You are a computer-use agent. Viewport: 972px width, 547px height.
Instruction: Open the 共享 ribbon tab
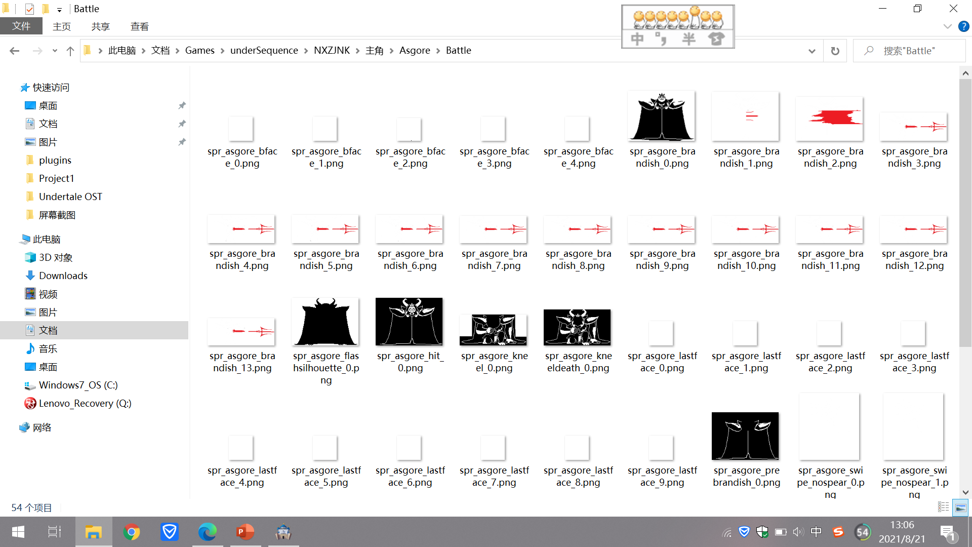(x=100, y=26)
